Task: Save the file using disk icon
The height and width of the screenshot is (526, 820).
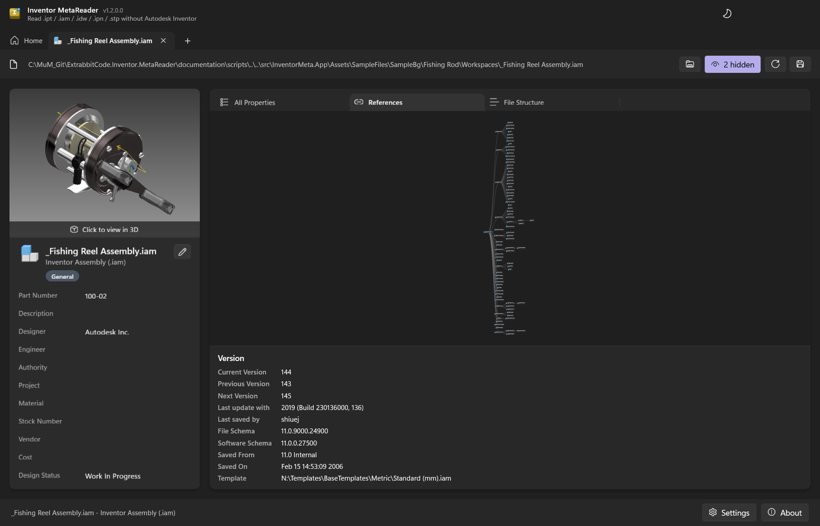Action: point(800,64)
